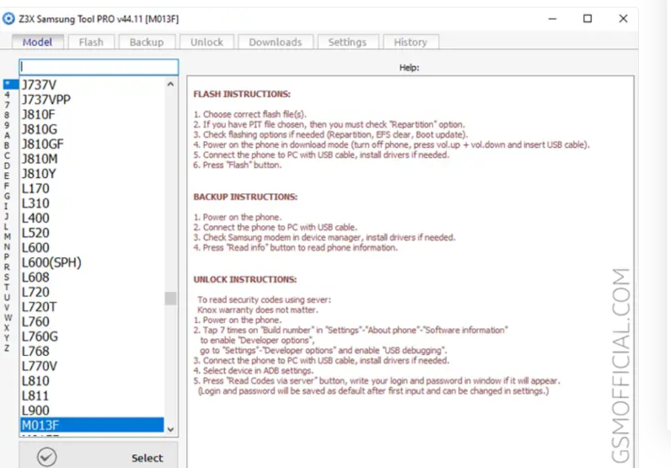Select the L600 model entry
The height and width of the screenshot is (468, 671).
92,247
